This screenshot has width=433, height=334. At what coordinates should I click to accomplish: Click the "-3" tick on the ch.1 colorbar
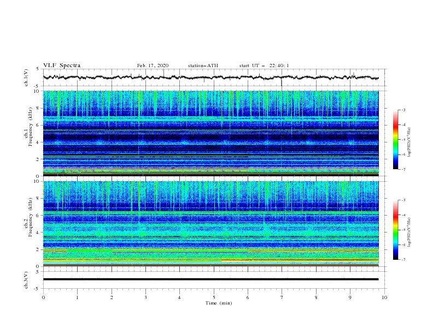403,110
